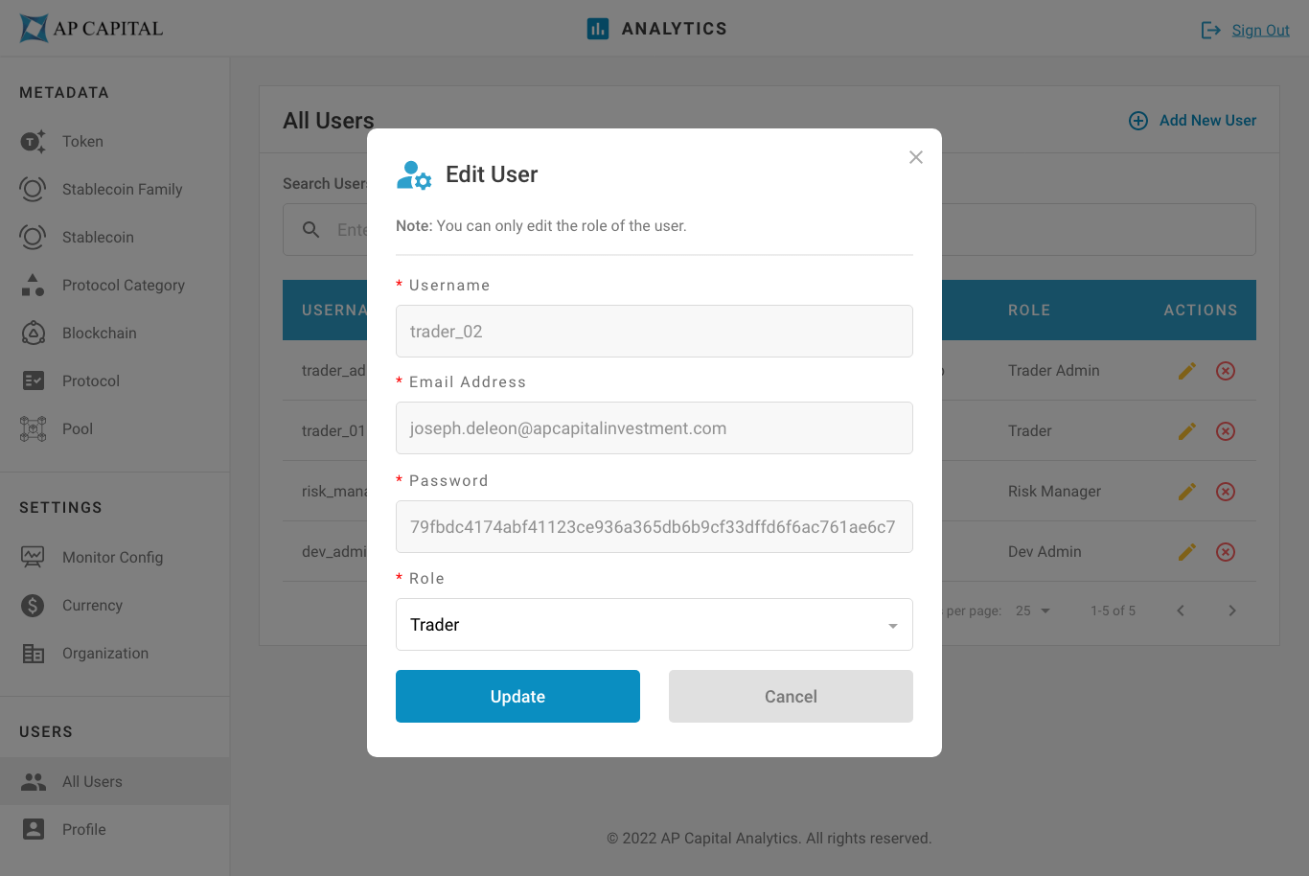Image resolution: width=1309 pixels, height=876 pixels.
Task: Click the Username field with trader_02
Action: (x=654, y=332)
